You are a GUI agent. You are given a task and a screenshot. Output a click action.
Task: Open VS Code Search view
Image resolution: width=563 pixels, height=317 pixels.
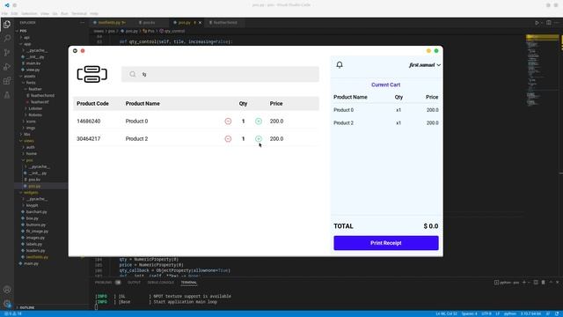[x=7, y=39]
